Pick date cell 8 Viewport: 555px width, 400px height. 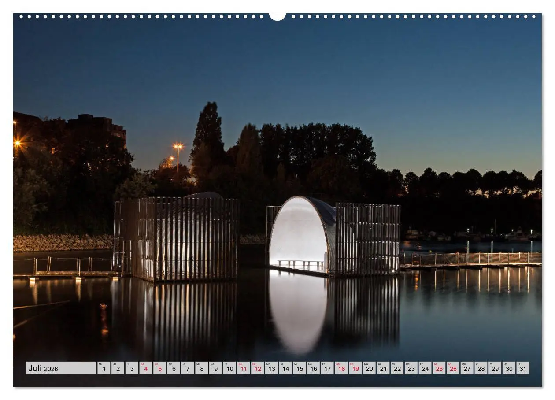(201, 368)
